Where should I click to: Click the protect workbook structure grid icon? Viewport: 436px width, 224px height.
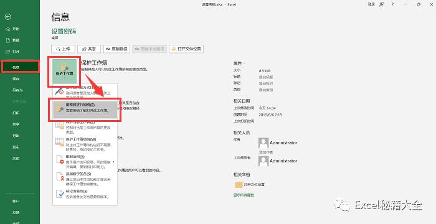60,142
